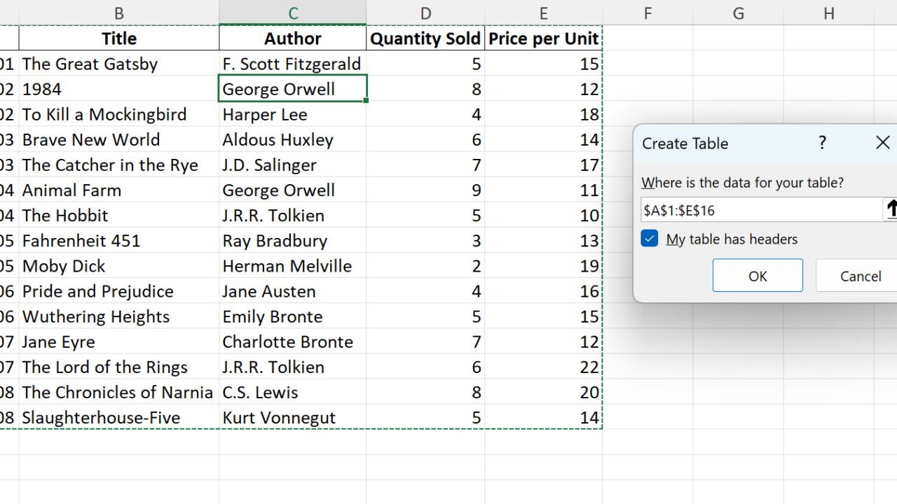Click OK in Create Table dialog

(x=758, y=276)
